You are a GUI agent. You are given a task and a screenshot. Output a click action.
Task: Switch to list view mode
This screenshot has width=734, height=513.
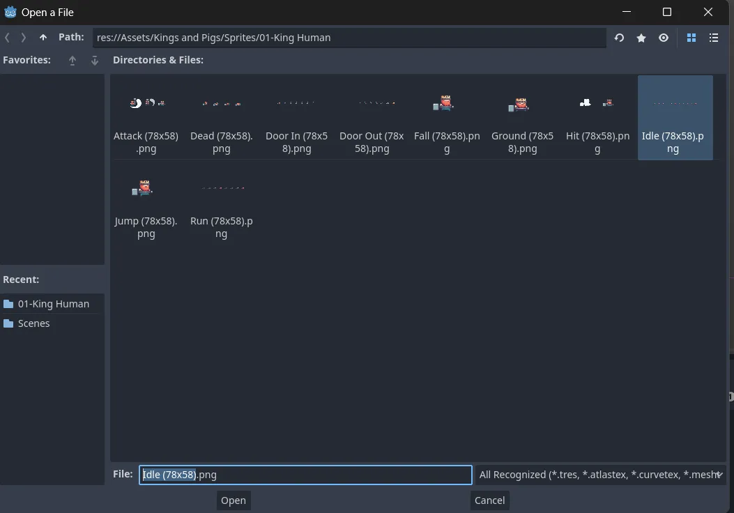(x=714, y=38)
